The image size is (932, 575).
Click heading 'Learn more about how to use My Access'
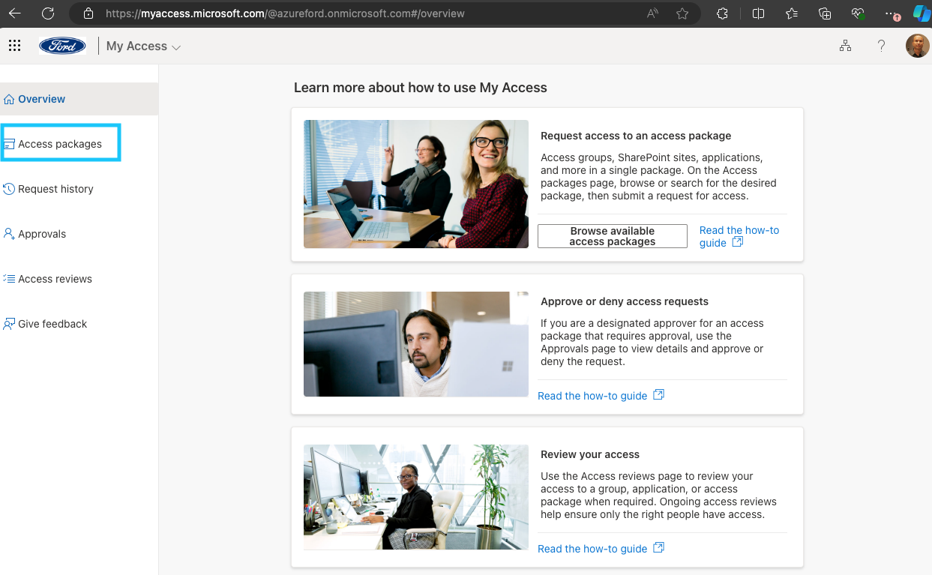pos(421,88)
